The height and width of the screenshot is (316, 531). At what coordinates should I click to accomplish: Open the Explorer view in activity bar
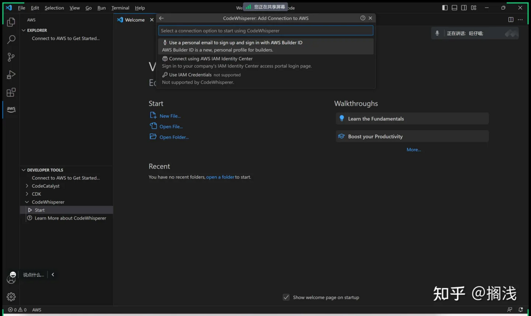[11, 22]
